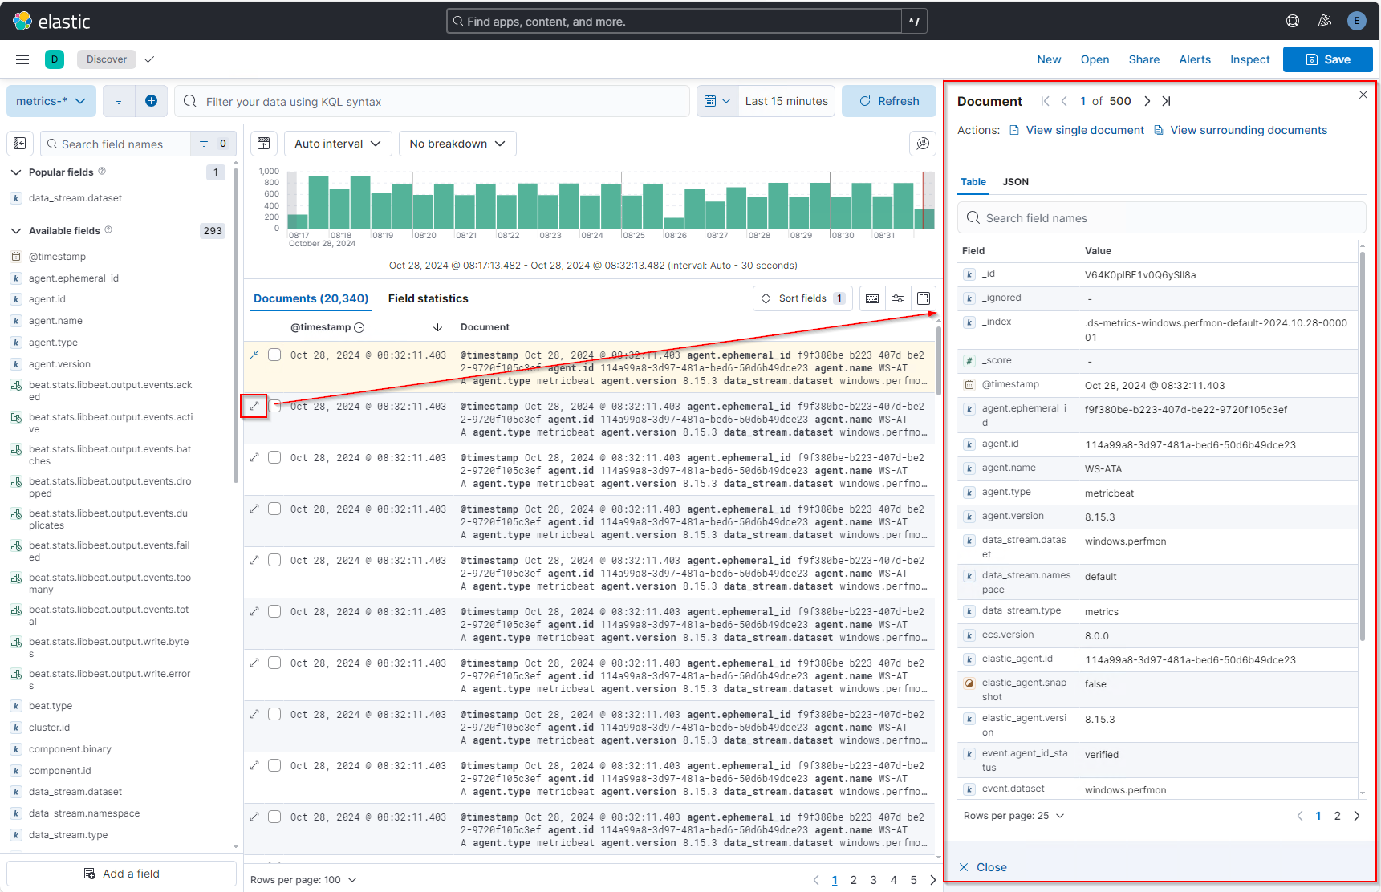Toggle the chart visibility icon
The width and height of the screenshot is (1381, 892).
264,144
